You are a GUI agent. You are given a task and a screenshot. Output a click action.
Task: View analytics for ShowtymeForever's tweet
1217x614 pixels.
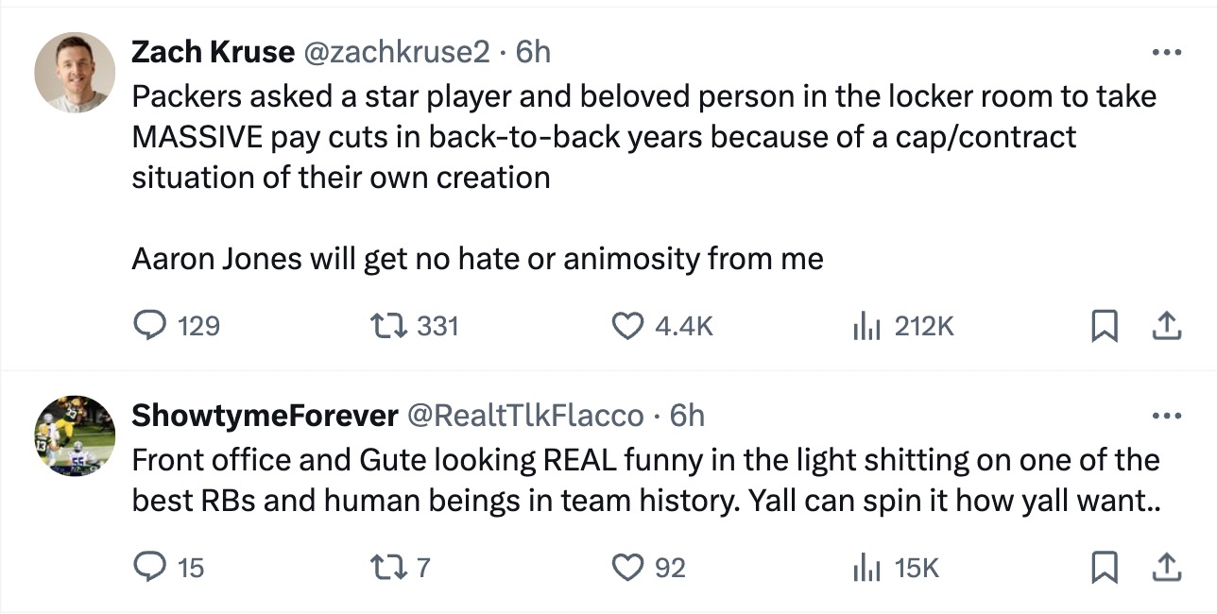point(866,567)
